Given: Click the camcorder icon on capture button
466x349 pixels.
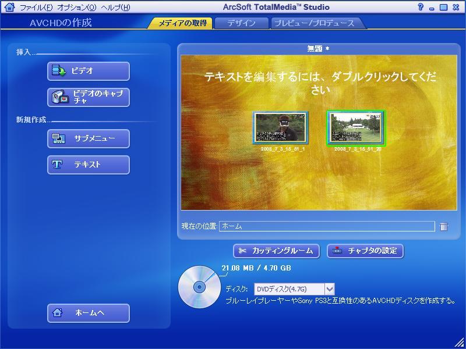Looking at the screenshot, I should tap(60, 97).
